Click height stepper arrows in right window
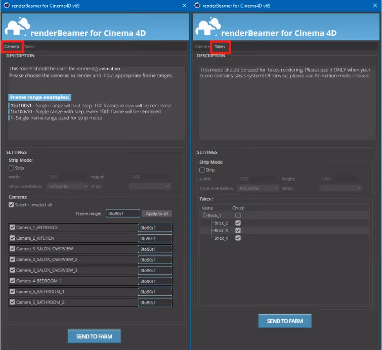Image resolution: width=382 pixels, height=350 pixels. (x=360, y=179)
